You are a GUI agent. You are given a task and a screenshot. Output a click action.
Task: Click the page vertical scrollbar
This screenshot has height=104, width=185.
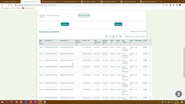click(184, 62)
